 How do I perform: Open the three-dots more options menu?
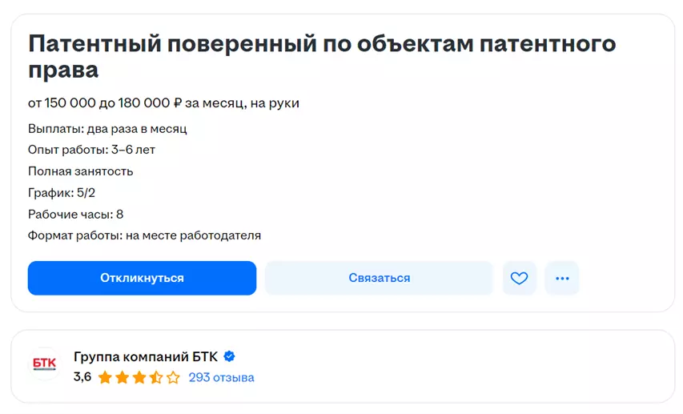[562, 278]
